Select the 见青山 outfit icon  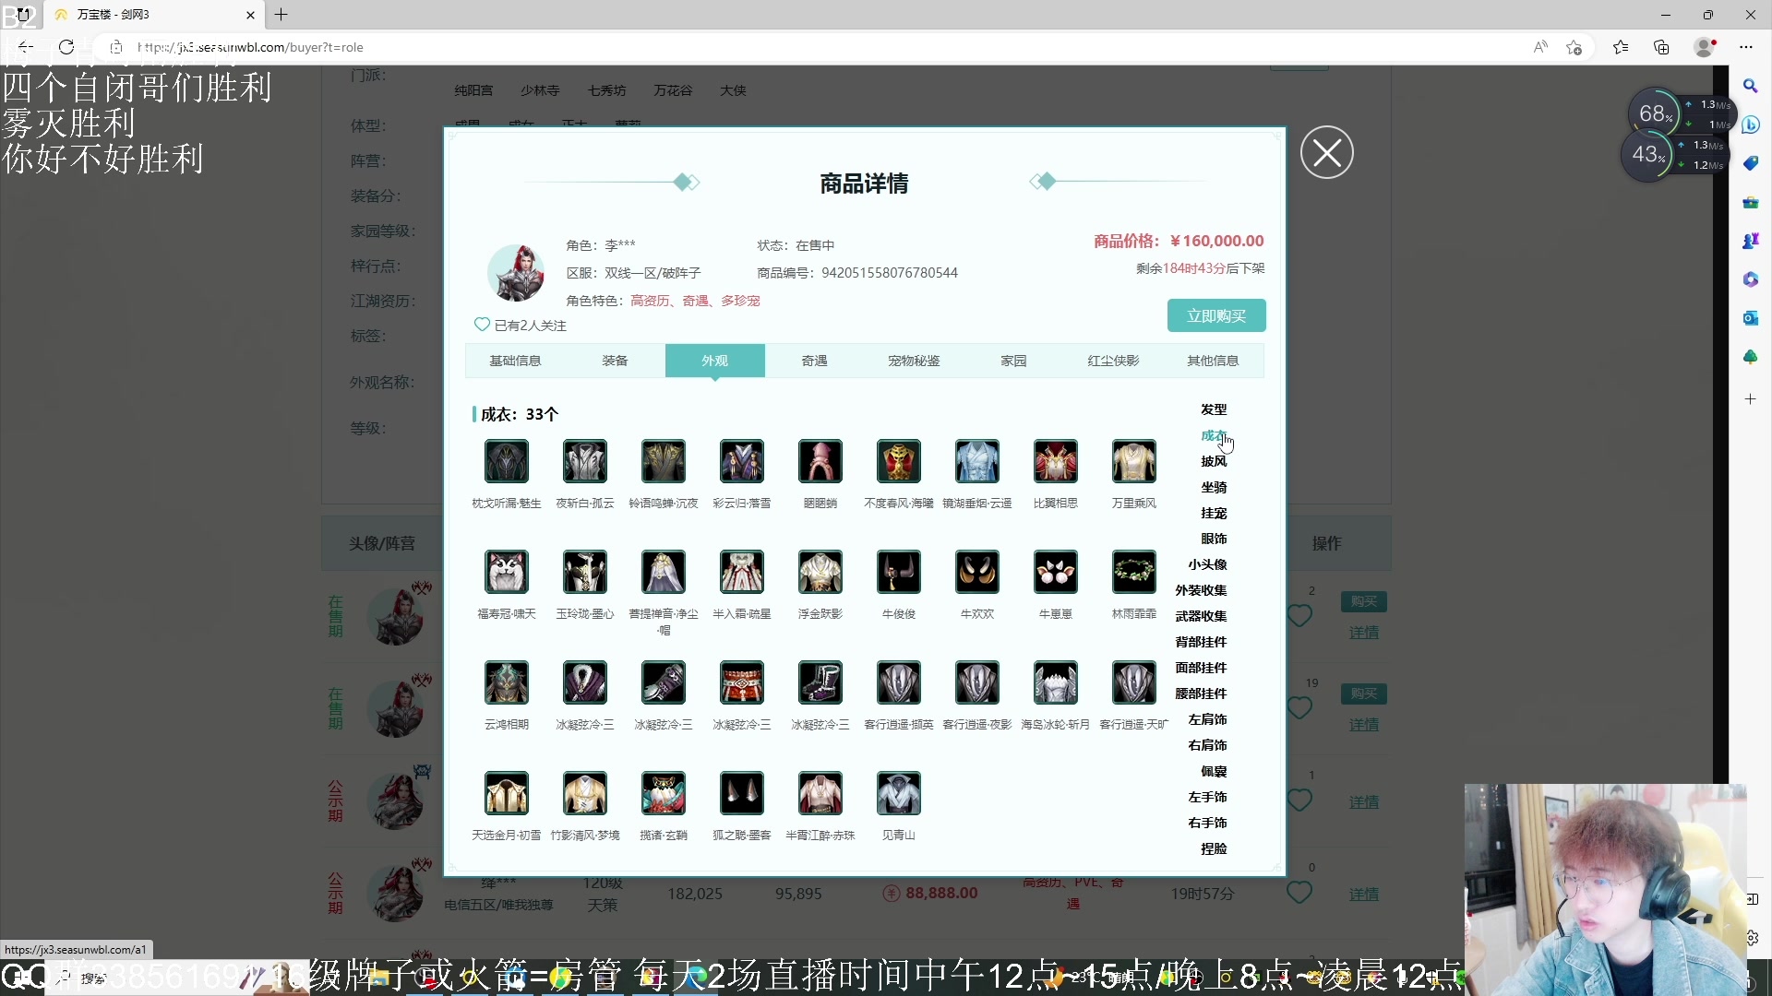point(898,794)
